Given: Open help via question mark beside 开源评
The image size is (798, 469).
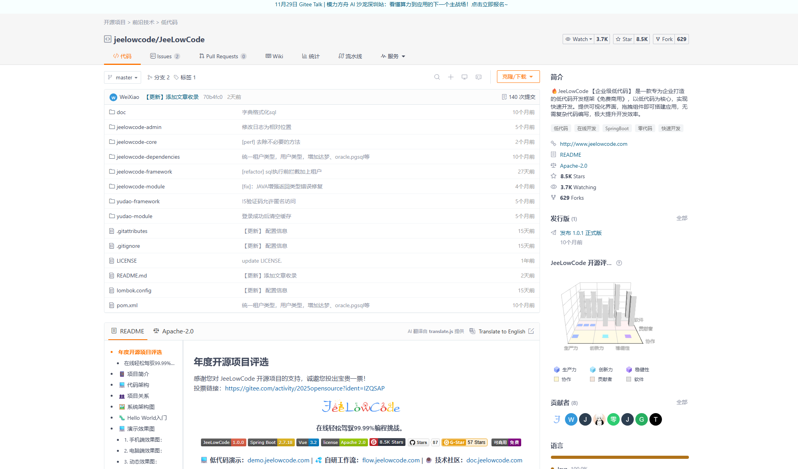Looking at the screenshot, I should point(619,263).
